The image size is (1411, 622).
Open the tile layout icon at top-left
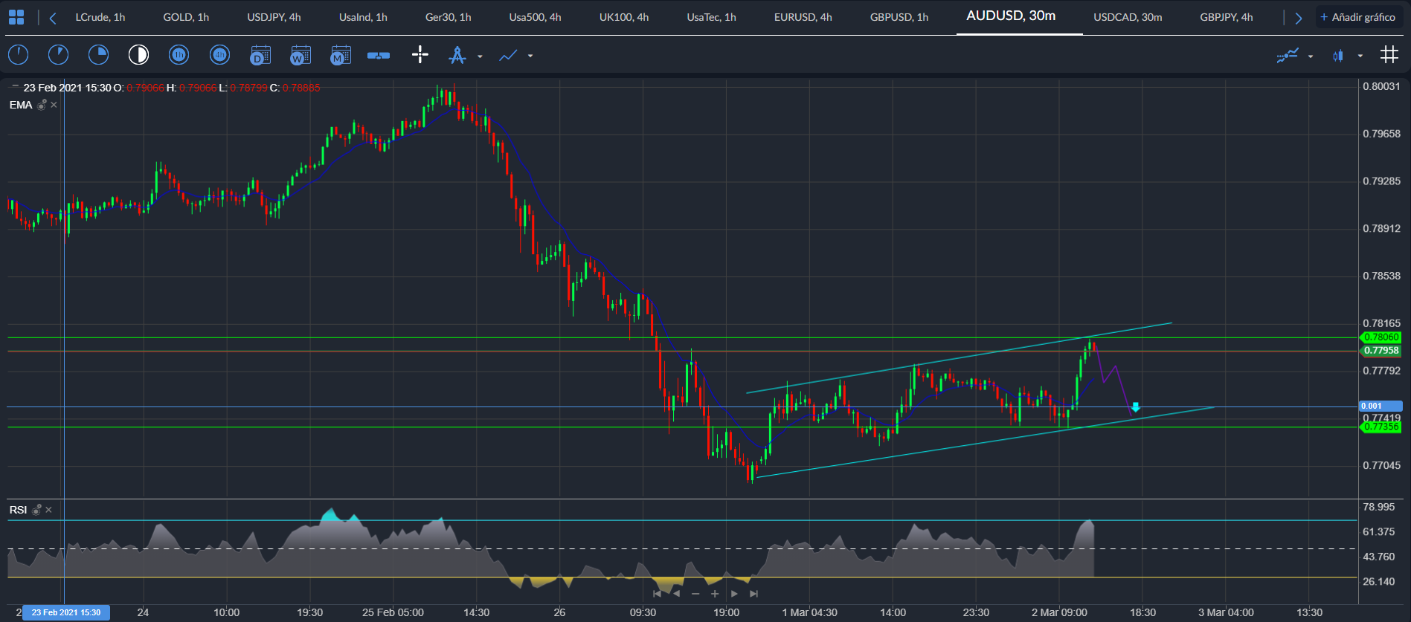click(x=16, y=17)
